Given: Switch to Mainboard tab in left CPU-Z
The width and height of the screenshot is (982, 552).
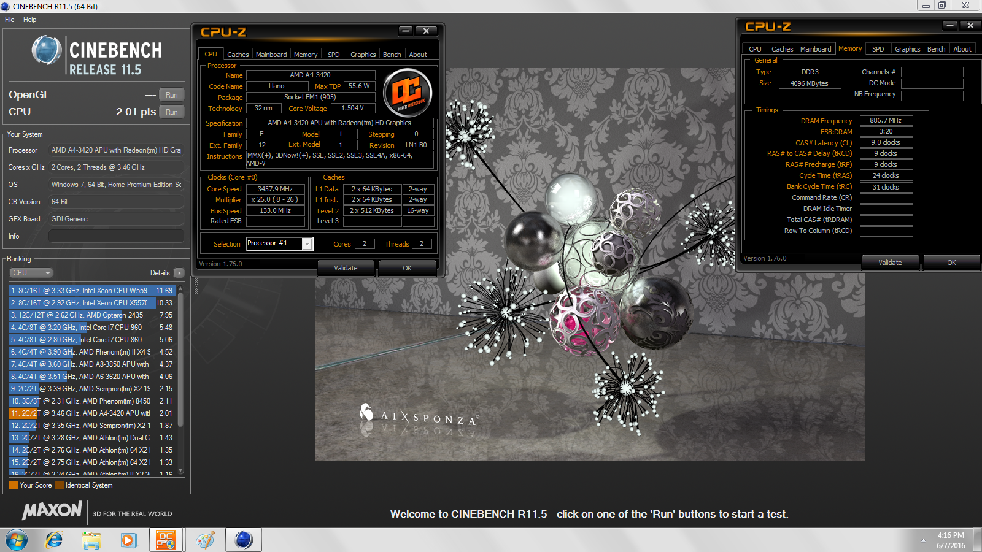Looking at the screenshot, I should pos(271,55).
